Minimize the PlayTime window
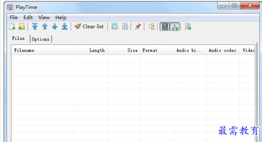 click(223, 6)
